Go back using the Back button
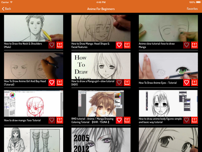 6,9
